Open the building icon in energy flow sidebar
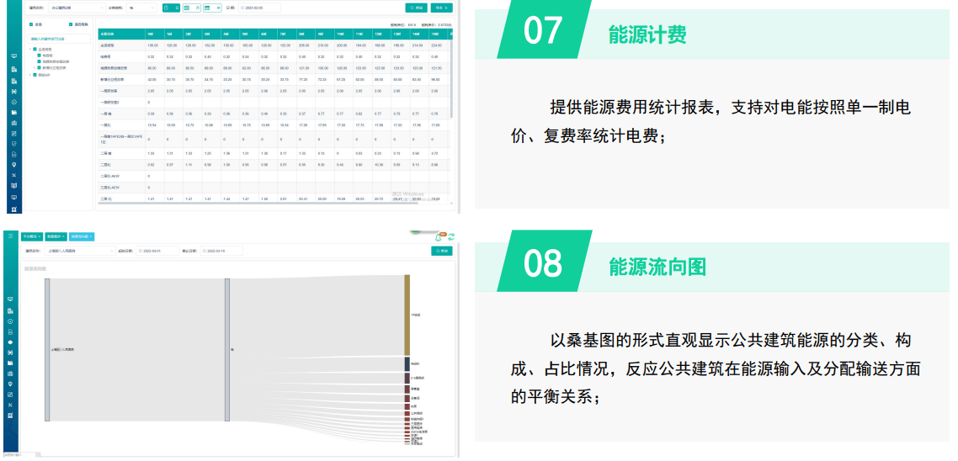The image size is (958, 461). (x=10, y=310)
